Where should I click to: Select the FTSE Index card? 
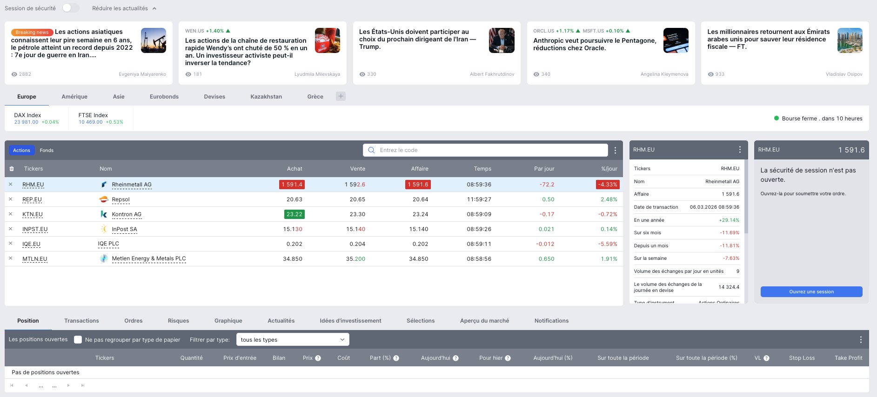pos(101,118)
